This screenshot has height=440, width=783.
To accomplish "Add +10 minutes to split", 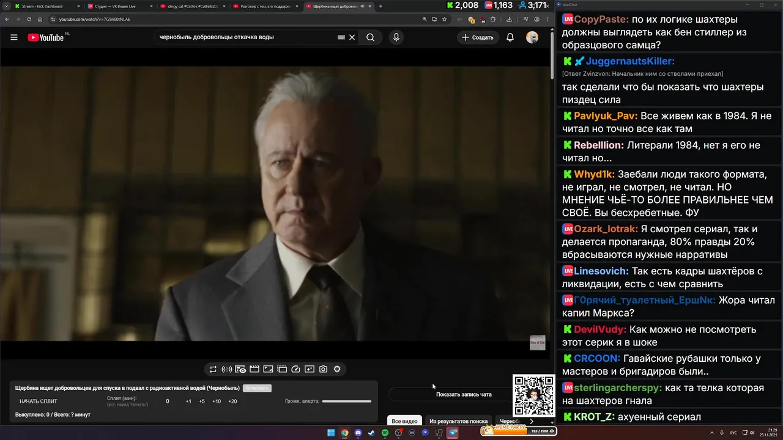I will point(217,402).
